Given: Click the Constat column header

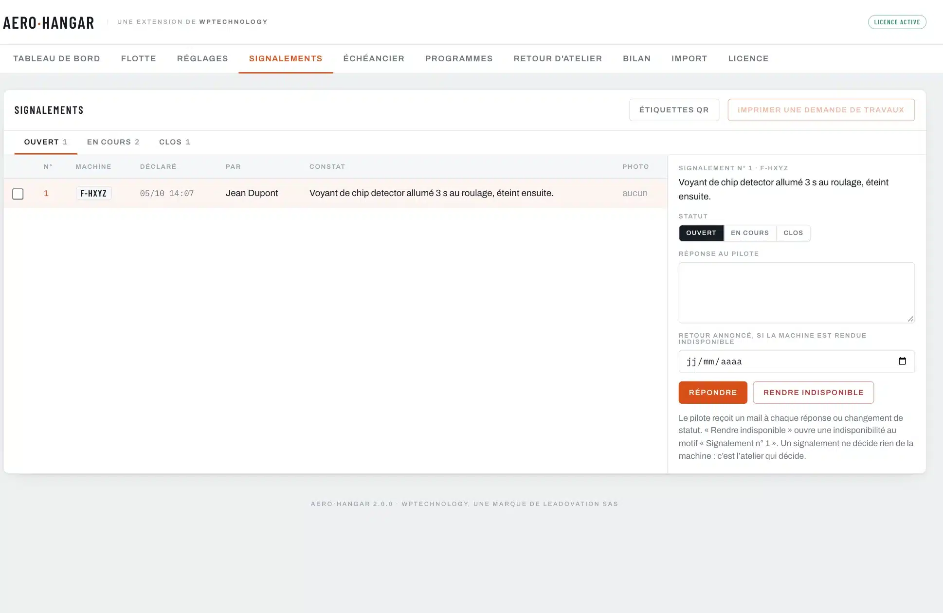Looking at the screenshot, I should (327, 166).
